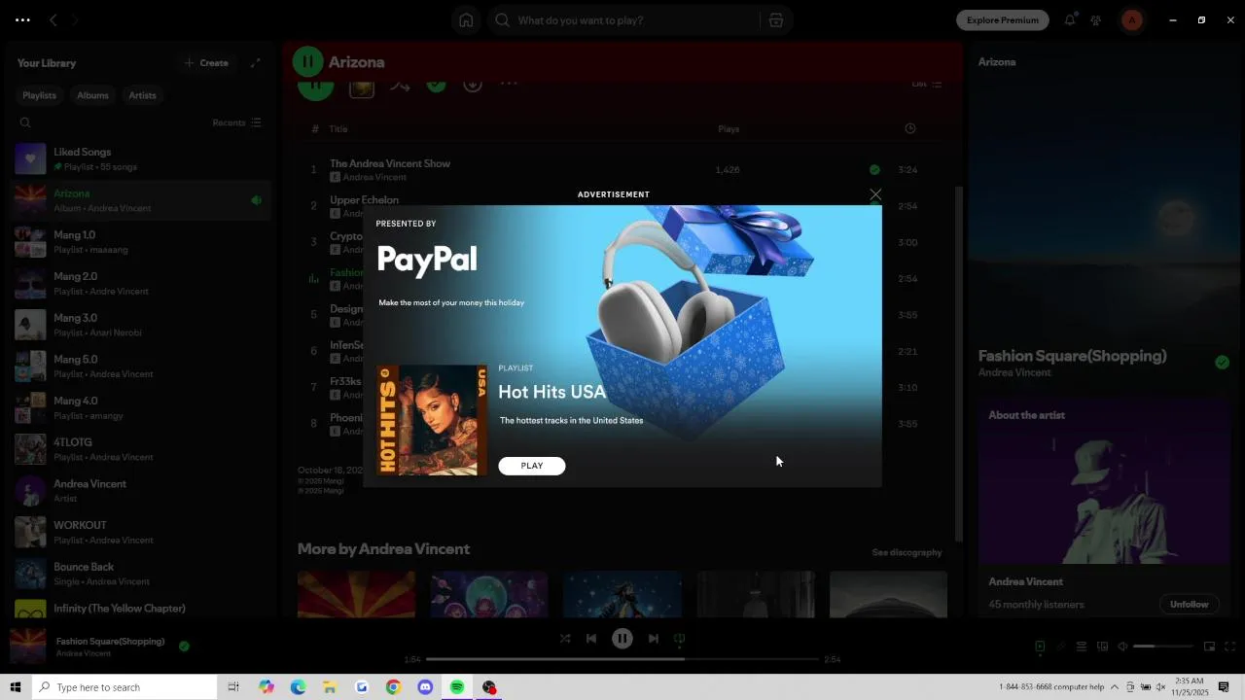Navigate forward with the right arrow
The image size is (1245, 700).
(x=76, y=19)
